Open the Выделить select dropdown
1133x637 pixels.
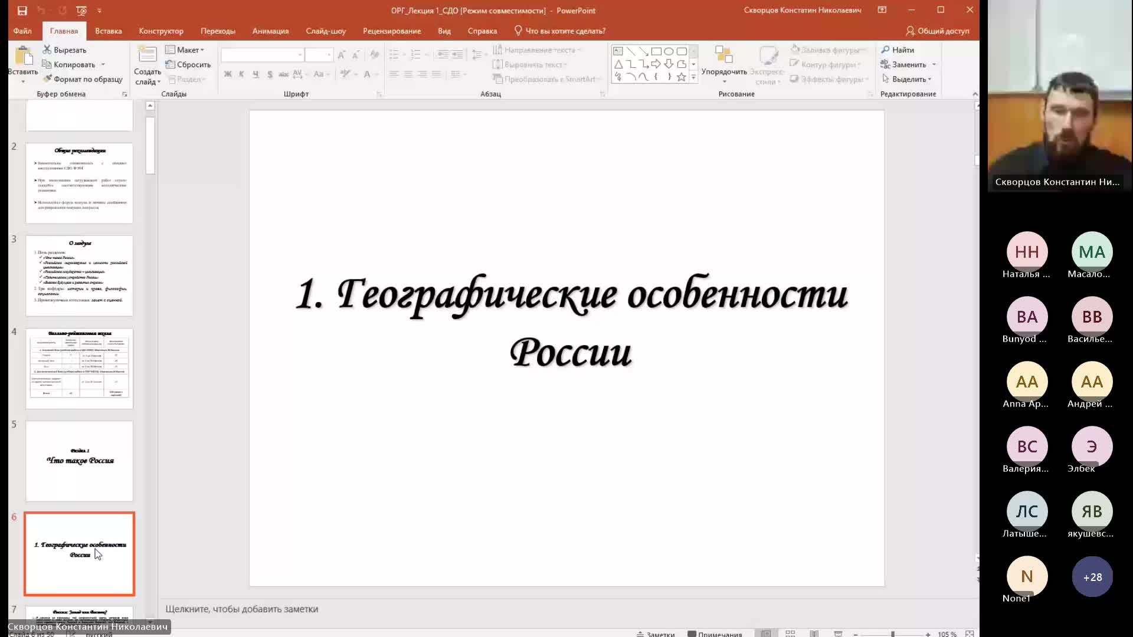[906, 79]
